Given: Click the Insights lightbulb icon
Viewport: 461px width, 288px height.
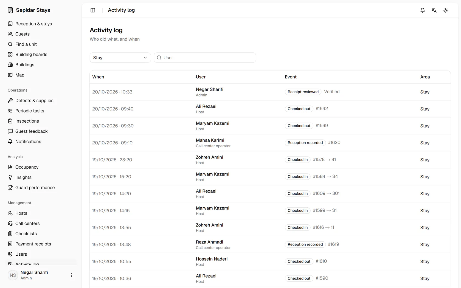Looking at the screenshot, I should point(10,177).
